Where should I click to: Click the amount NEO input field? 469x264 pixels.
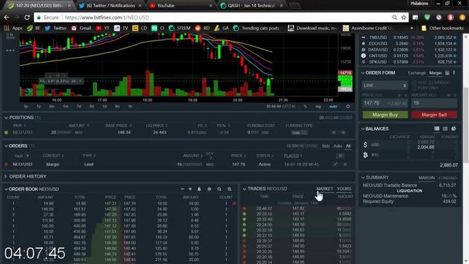pyautogui.click(x=434, y=103)
